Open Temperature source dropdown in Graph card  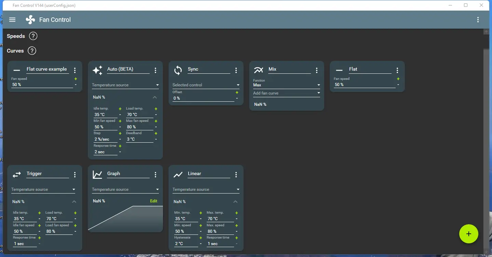[125, 189]
